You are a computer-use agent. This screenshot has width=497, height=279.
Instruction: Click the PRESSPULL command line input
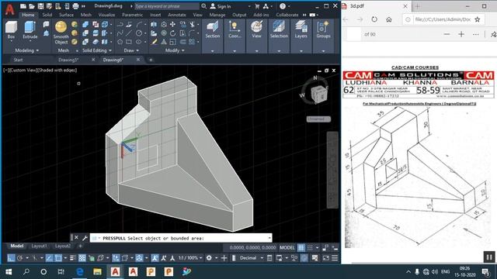click(181, 238)
